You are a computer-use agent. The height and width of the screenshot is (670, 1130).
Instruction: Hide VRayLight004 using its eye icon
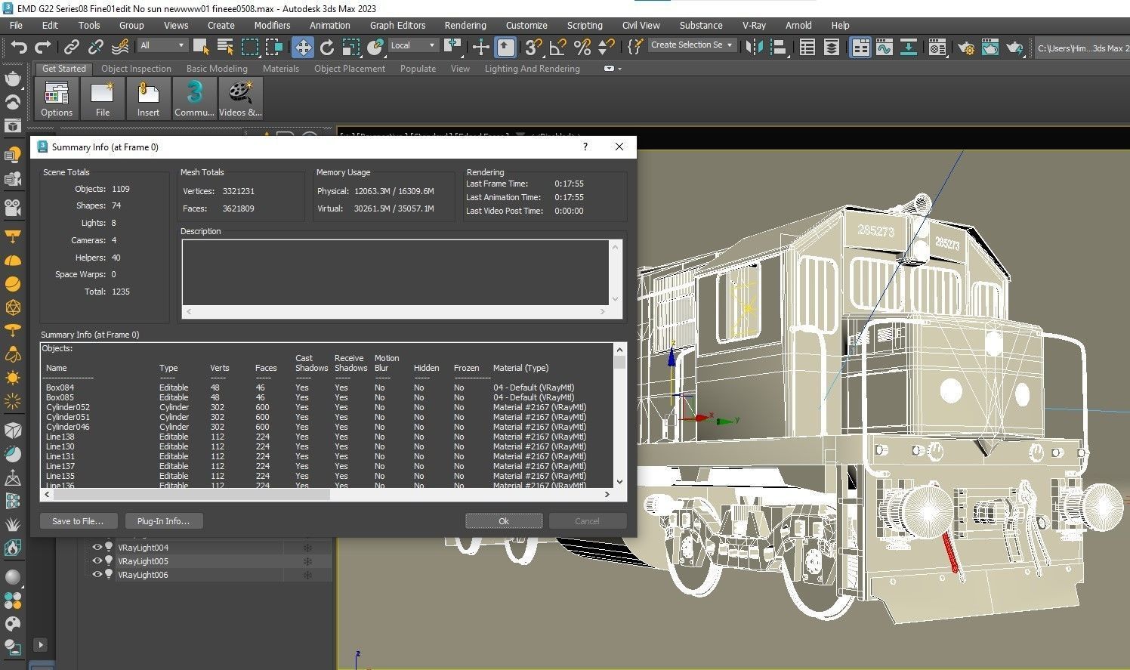pos(97,548)
